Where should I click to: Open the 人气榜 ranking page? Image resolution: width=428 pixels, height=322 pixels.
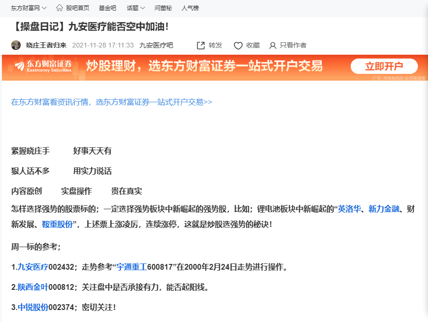(190, 8)
